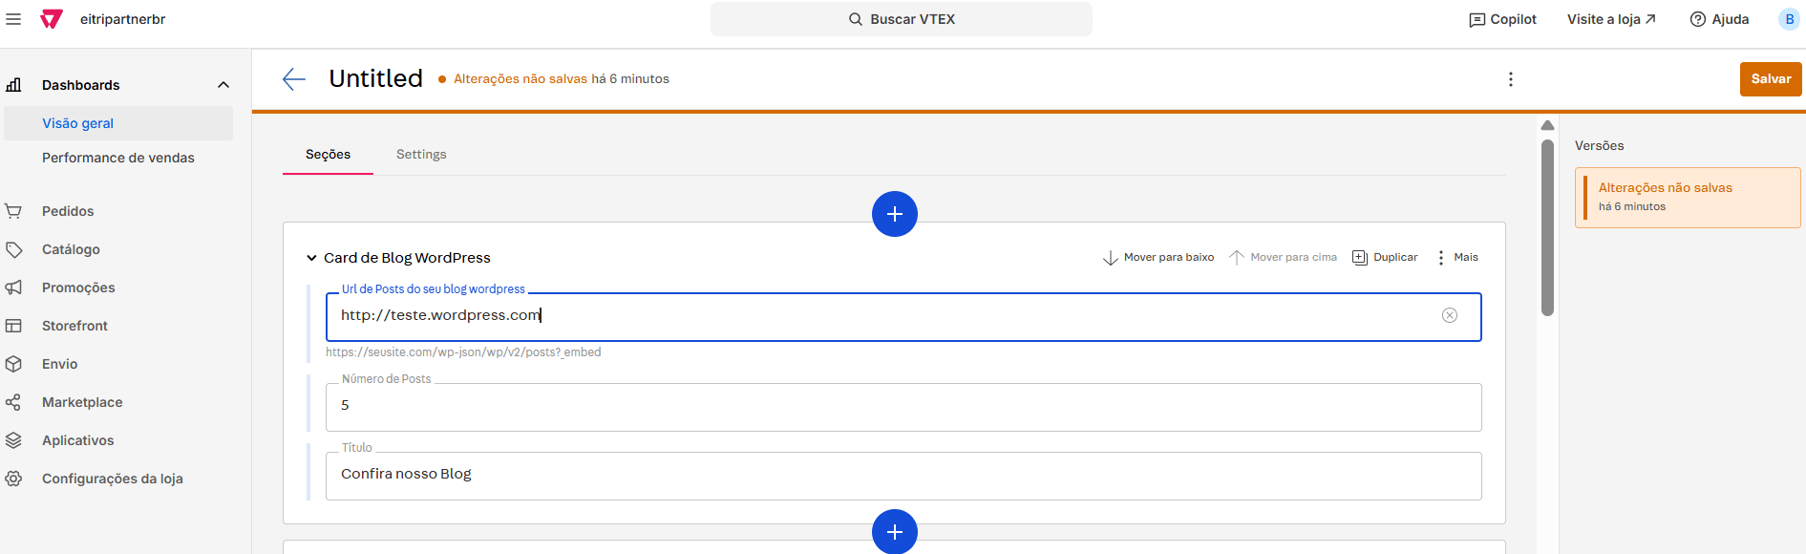
Task: Open the Mais options dropdown
Action: pos(1457,257)
